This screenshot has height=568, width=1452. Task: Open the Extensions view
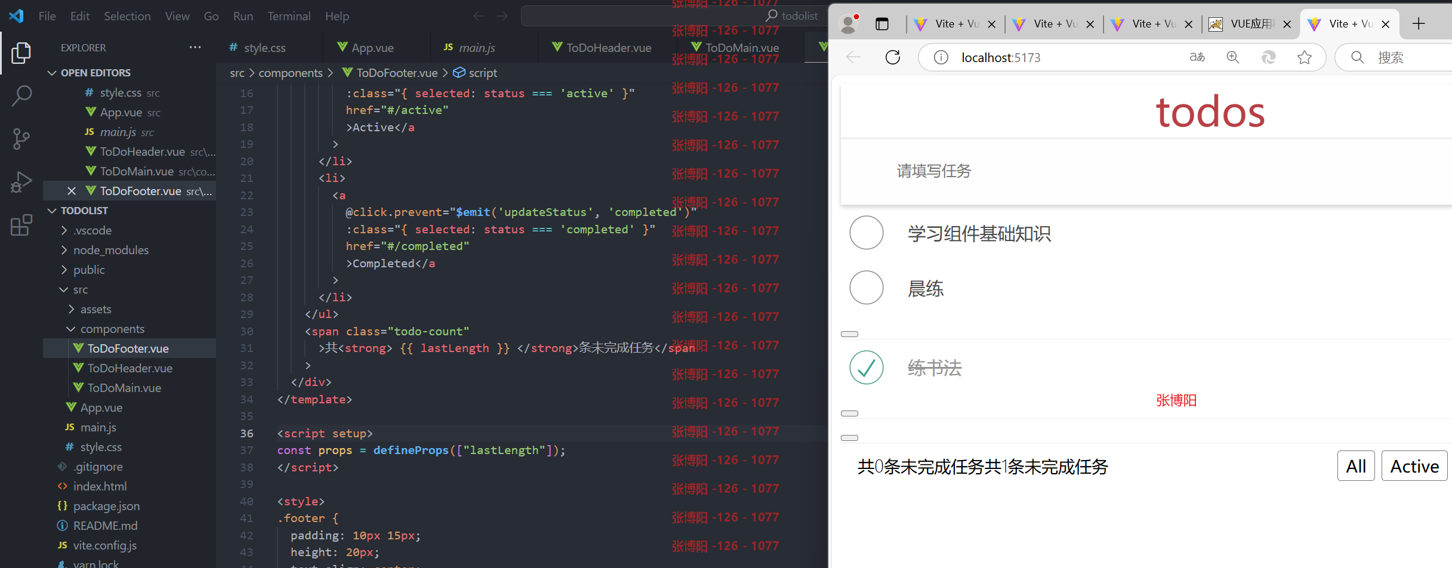coord(21,225)
